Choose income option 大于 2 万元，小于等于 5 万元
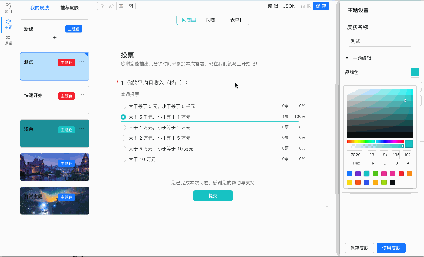This screenshot has width=424, height=257. tap(123, 138)
